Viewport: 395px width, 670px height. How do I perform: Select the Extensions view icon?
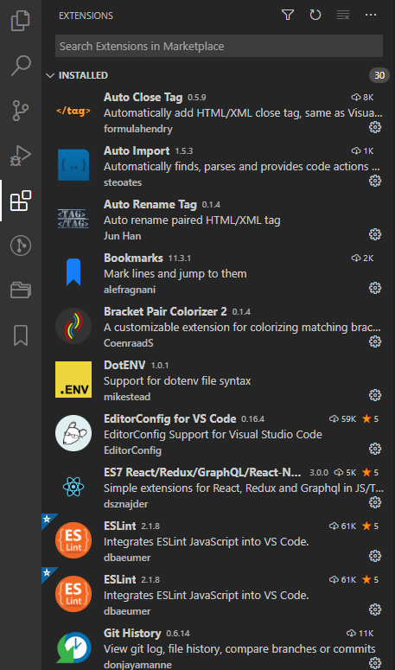coord(21,201)
